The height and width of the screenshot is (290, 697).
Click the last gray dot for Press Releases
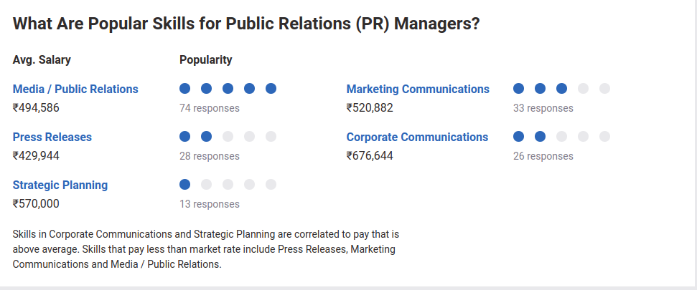tap(271, 137)
